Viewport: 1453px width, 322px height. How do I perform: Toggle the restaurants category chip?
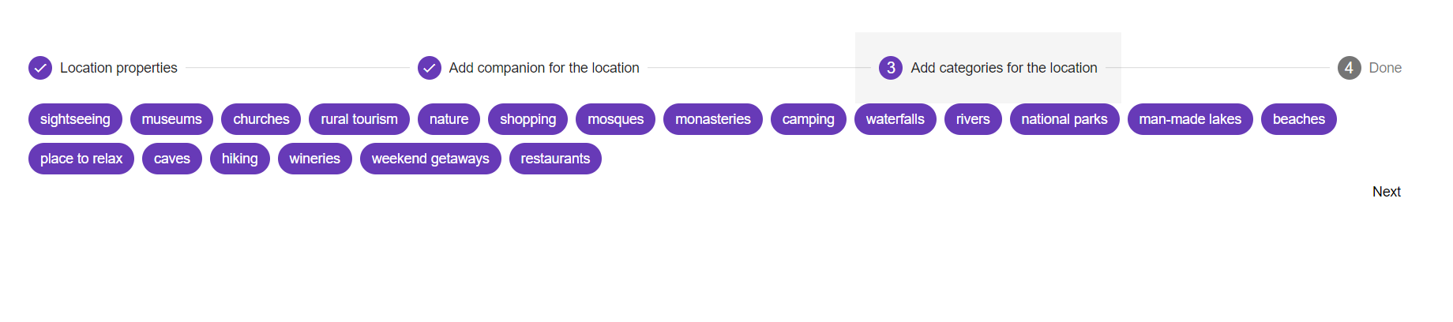pos(555,159)
